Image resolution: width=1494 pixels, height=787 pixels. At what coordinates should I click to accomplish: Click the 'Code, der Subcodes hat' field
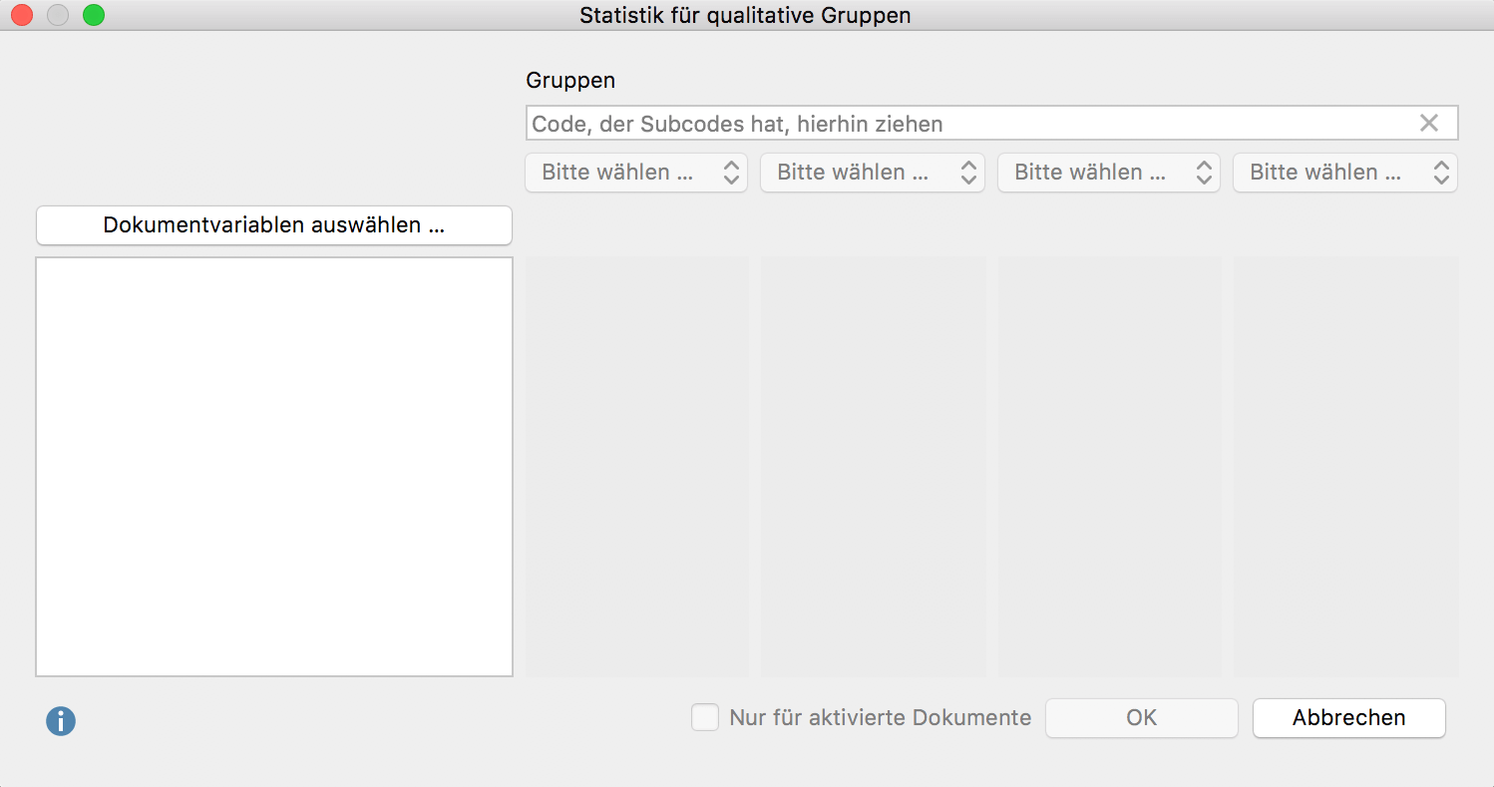pos(991,124)
